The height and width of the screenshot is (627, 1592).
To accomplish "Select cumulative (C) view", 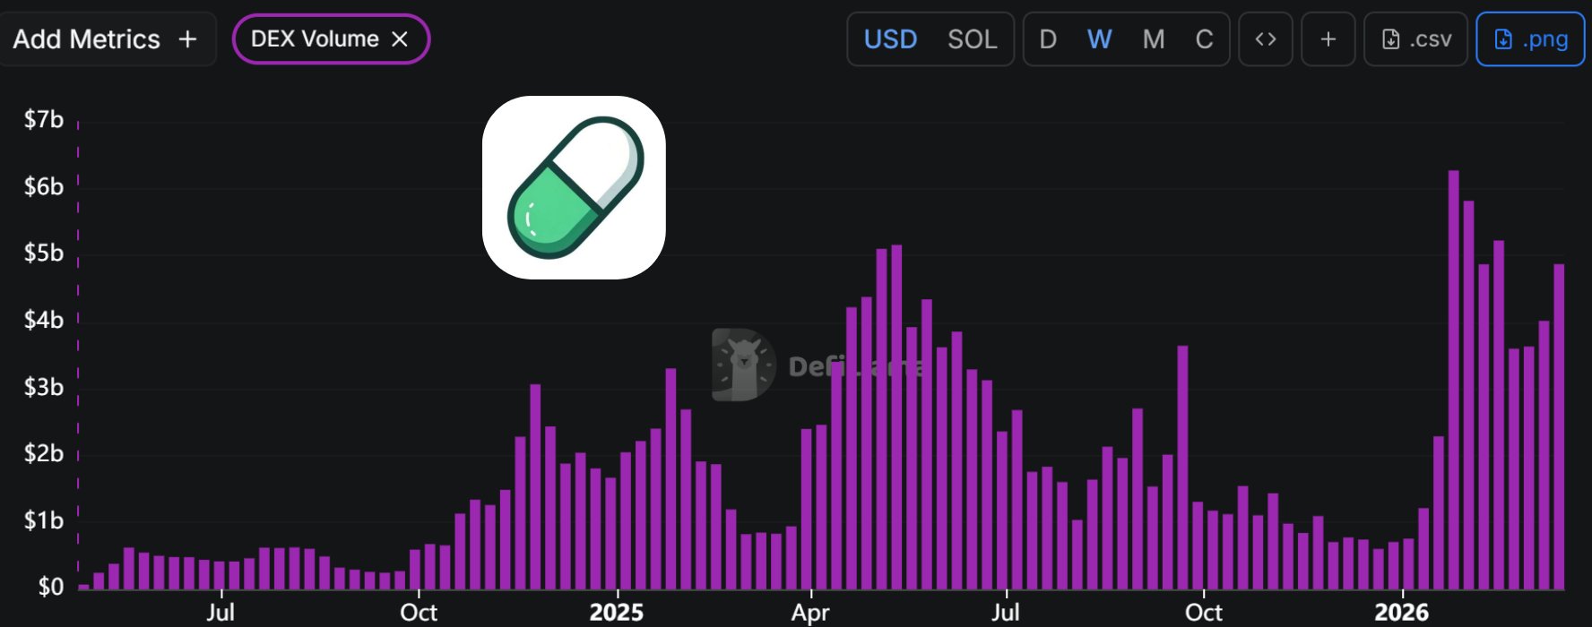I will click(x=1204, y=39).
